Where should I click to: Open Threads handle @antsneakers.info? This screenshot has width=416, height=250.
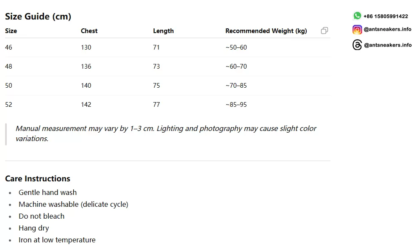coord(388,45)
